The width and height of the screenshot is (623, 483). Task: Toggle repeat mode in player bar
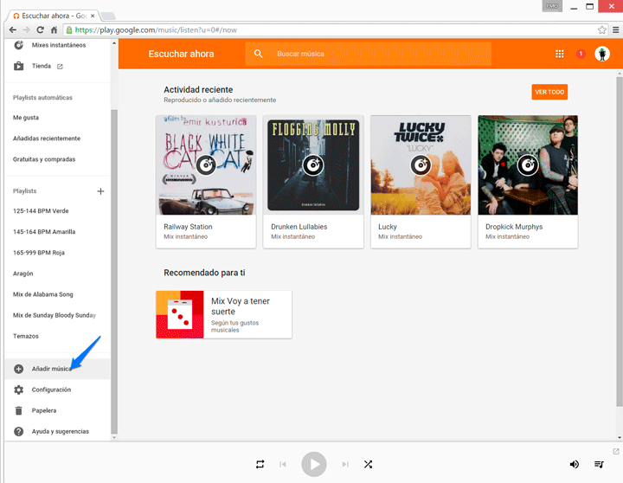coord(260,464)
